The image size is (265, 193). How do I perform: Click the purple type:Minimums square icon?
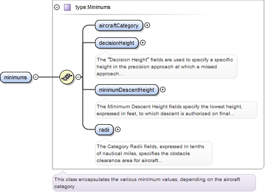click(x=67, y=7)
